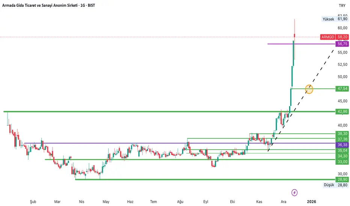
Task: Click the green 42,86 price label
Action: coord(342,112)
